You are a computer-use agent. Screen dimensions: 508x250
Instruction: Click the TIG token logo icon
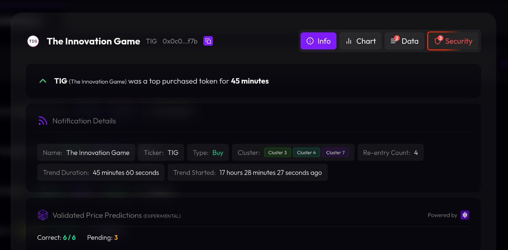(33, 41)
